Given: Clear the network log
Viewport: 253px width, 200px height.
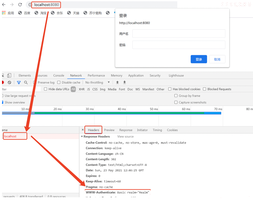Looking at the screenshot, I should (10, 82).
